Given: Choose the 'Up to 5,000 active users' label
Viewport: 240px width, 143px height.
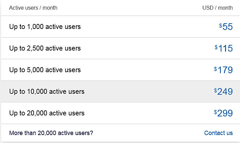Looking at the screenshot, I should click(x=45, y=70).
